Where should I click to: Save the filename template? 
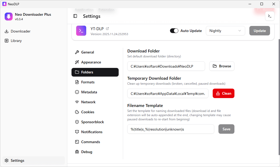[x=226, y=129]
